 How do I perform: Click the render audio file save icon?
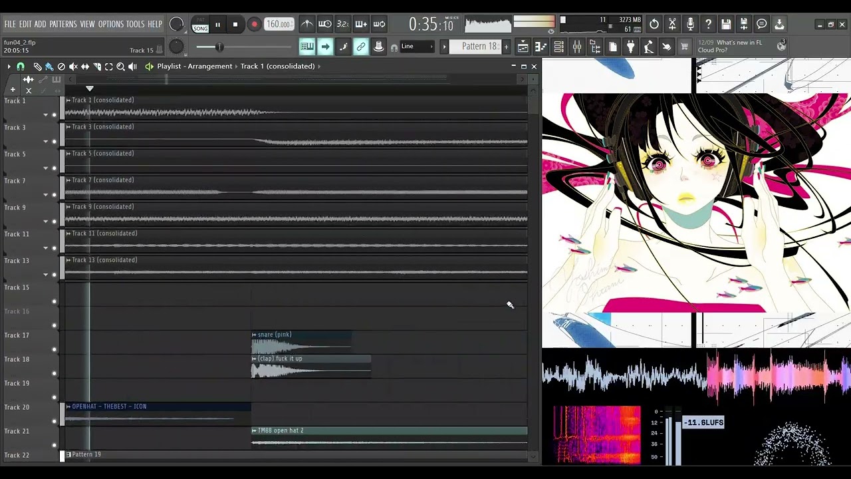[744, 25]
